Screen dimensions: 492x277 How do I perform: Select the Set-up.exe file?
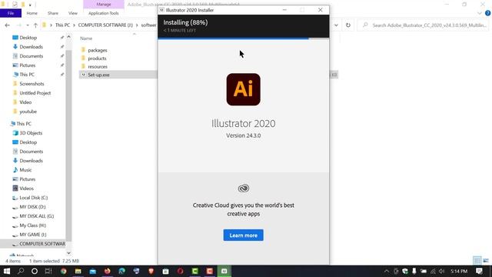[x=98, y=75]
